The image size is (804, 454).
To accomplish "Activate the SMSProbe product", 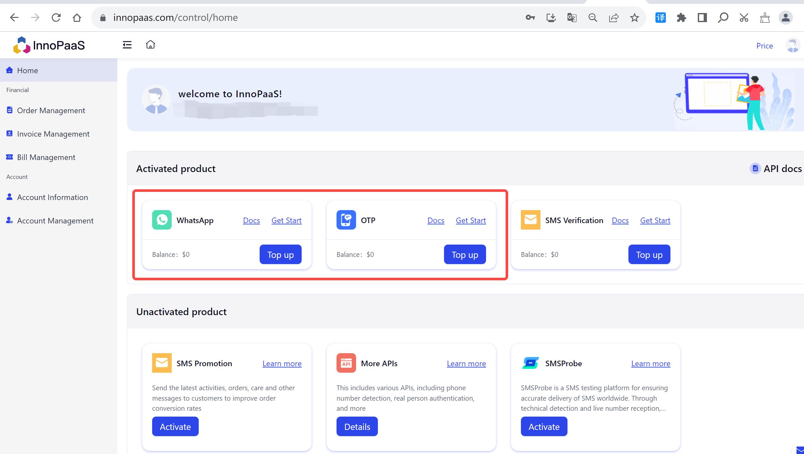I will click(544, 427).
